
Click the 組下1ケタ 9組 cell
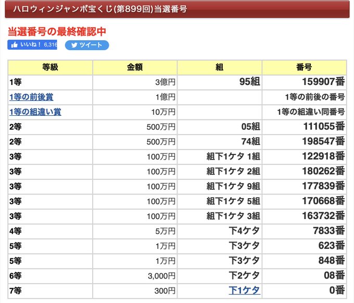pos(220,187)
